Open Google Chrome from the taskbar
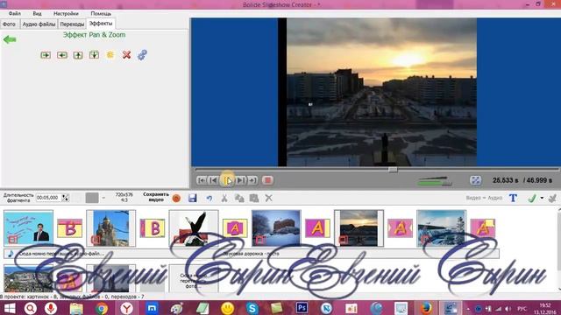 tap(102, 308)
